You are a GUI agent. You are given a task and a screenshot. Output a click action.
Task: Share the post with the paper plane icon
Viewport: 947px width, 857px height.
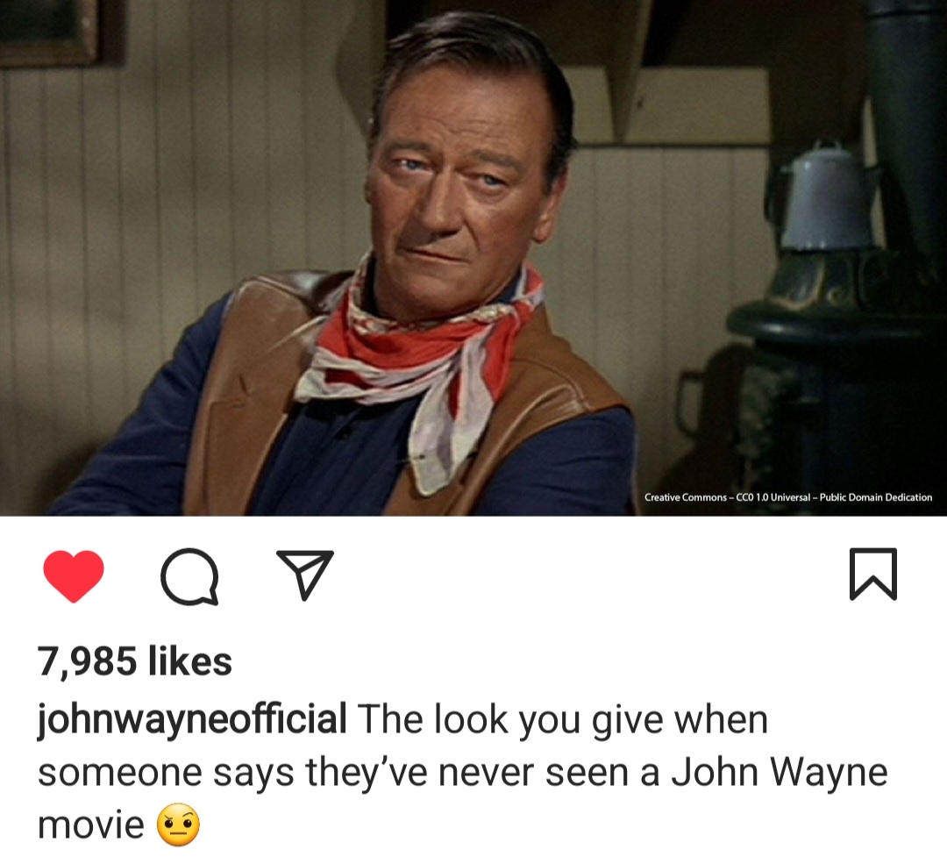[x=305, y=575]
